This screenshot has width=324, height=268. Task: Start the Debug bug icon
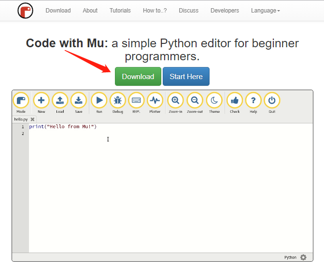(118, 101)
